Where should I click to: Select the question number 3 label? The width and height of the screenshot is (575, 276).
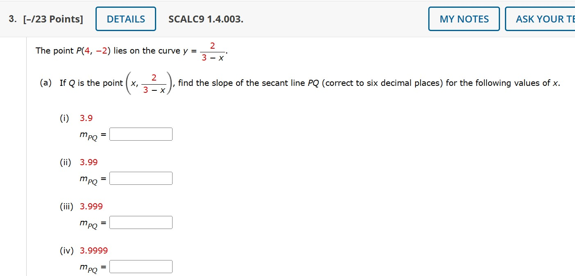11,19
